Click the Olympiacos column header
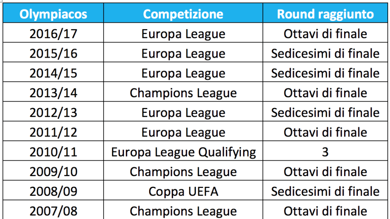Viewport: 390px width, 219px height. pyautogui.click(x=53, y=13)
